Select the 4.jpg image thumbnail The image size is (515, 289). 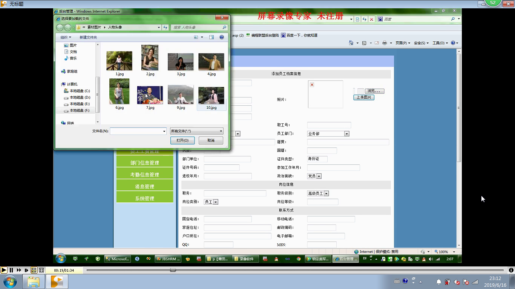click(211, 62)
